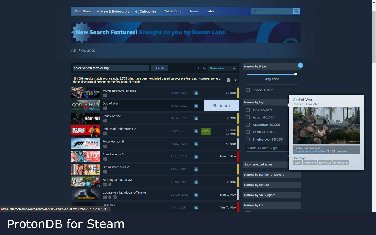
Task: Click Windows icon under Apex Legends
Action: (105, 159)
